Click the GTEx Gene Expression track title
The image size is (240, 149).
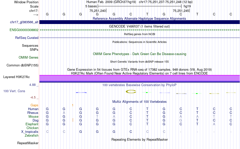point(139,70)
